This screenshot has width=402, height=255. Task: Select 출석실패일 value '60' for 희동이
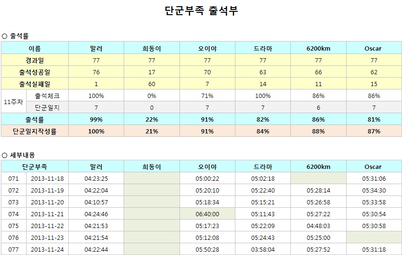(152, 84)
